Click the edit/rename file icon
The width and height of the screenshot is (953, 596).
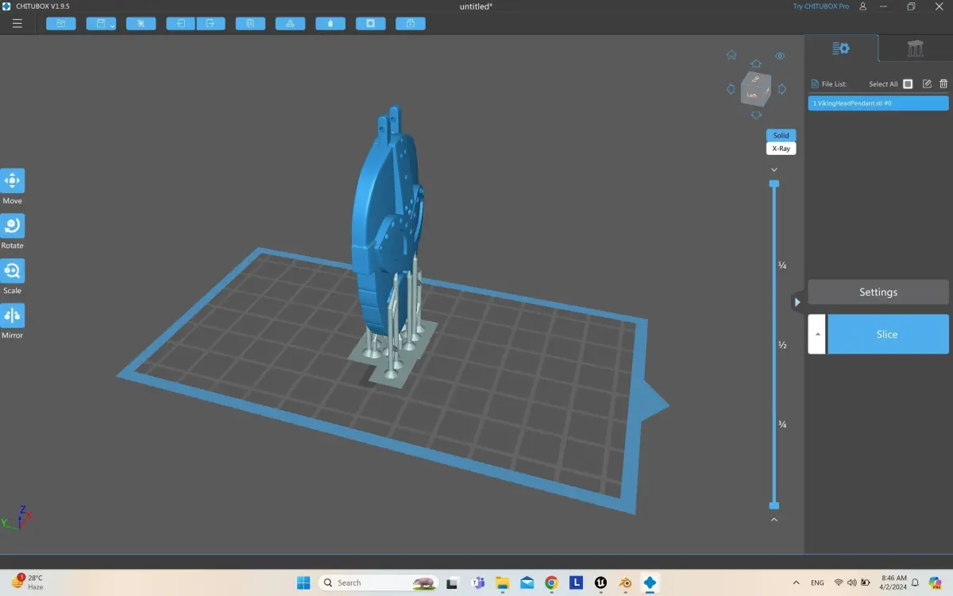pos(927,83)
